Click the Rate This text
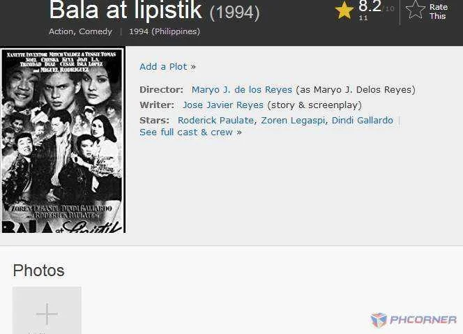463x334 pixels. tap(439, 11)
